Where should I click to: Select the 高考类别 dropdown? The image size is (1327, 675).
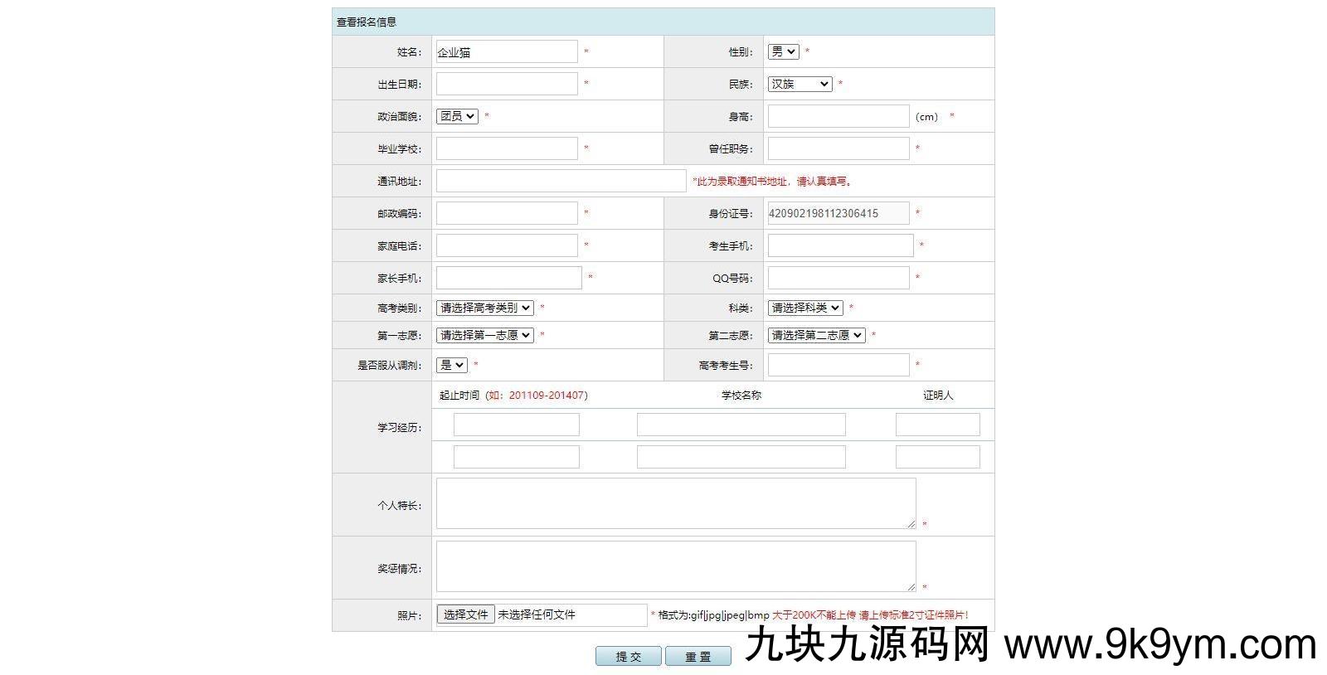pos(484,308)
